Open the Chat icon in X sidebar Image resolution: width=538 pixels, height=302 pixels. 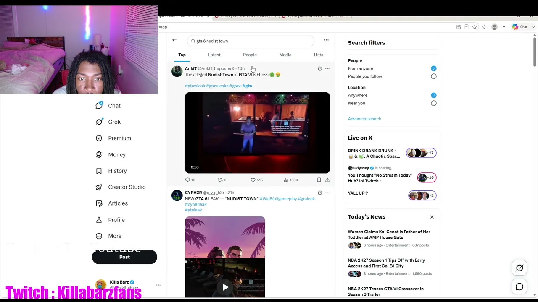pos(99,105)
